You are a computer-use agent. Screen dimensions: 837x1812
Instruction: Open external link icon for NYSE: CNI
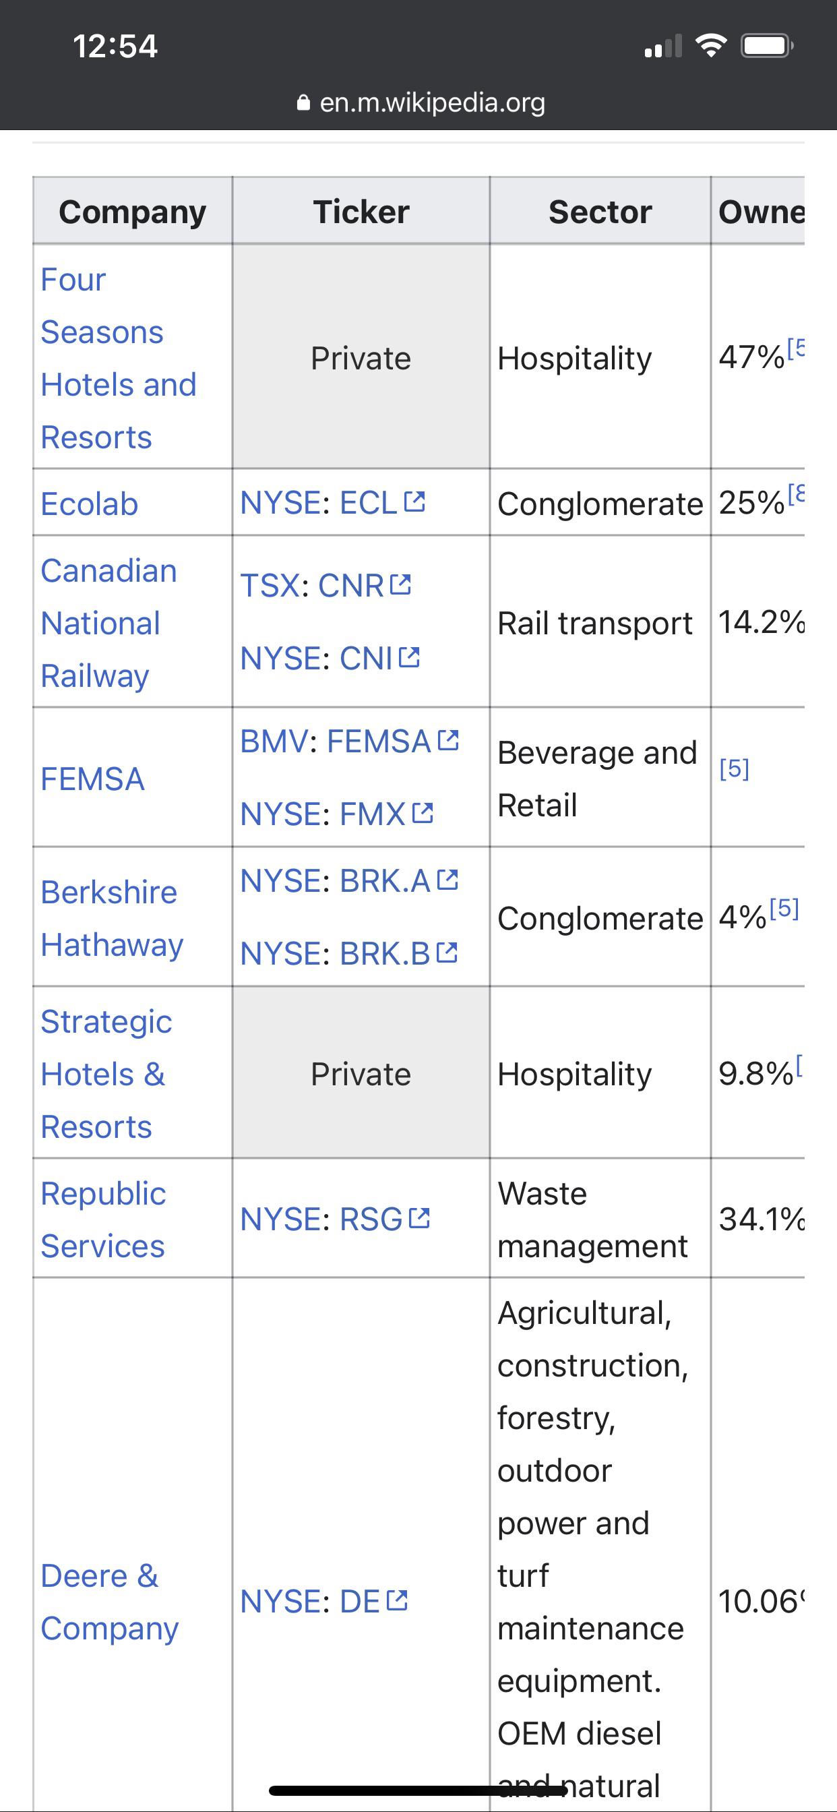tap(411, 658)
